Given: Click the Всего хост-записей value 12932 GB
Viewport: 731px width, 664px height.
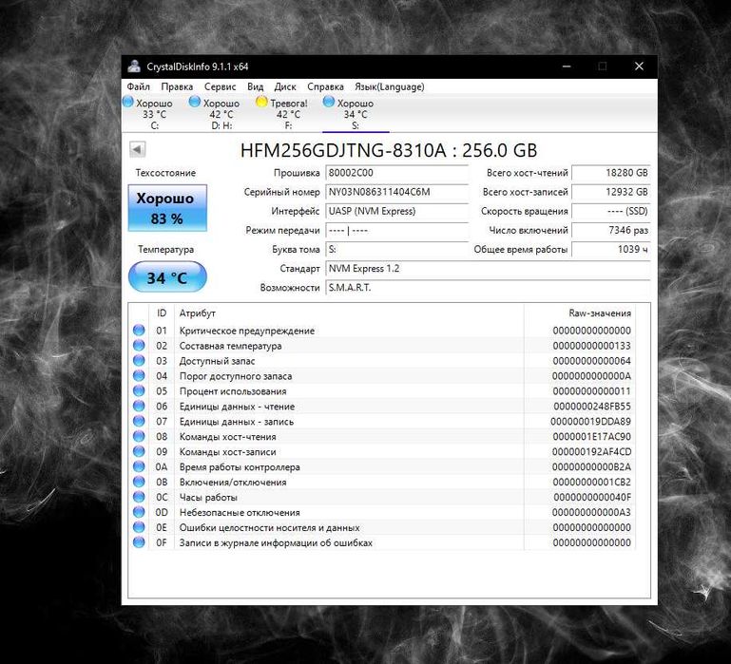Looking at the screenshot, I should [610, 192].
